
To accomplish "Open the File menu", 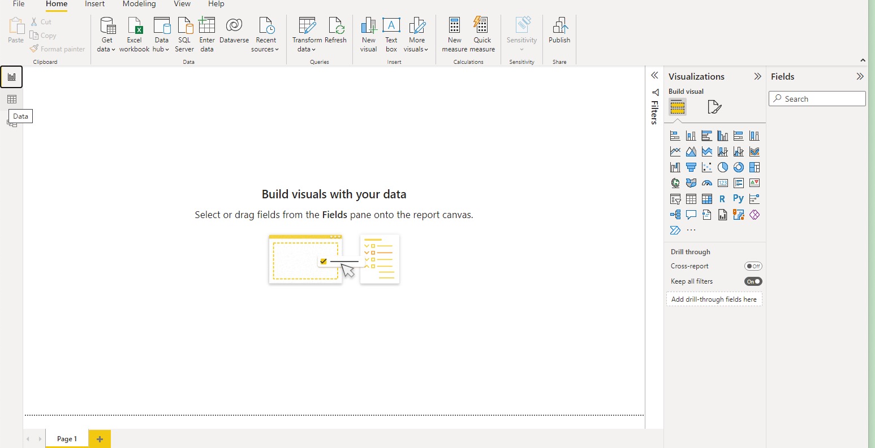I will (19, 4).
